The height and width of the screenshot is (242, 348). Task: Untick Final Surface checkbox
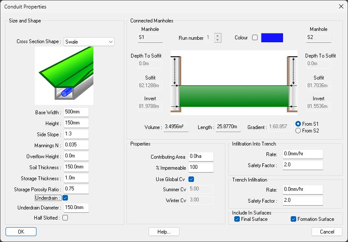(x=237, y=219)
